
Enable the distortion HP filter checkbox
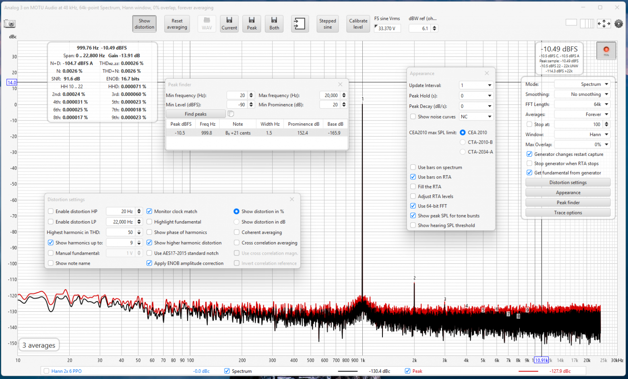(51, 211)
